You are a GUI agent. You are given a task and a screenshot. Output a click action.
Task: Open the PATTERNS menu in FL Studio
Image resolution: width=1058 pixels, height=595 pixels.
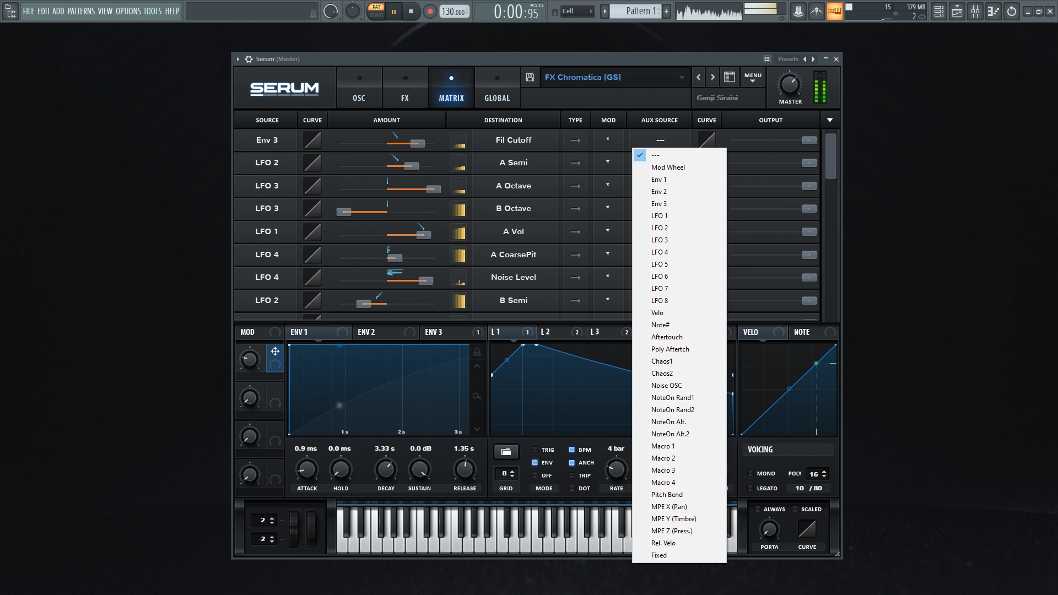(x=81, y=11)
